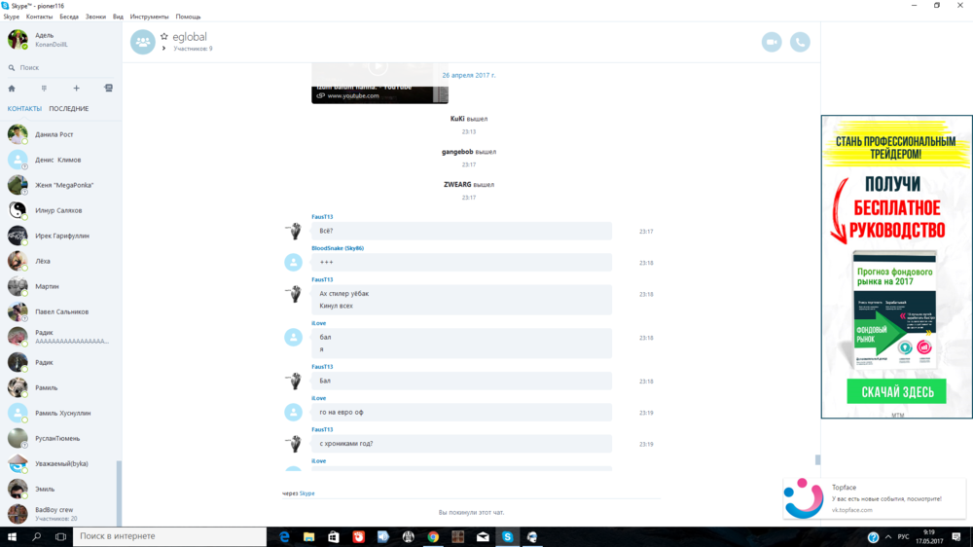Toggle favorite star next to eglobal
Image resolution: width=973 pixels, height=547 pixels.
[164, 36]
